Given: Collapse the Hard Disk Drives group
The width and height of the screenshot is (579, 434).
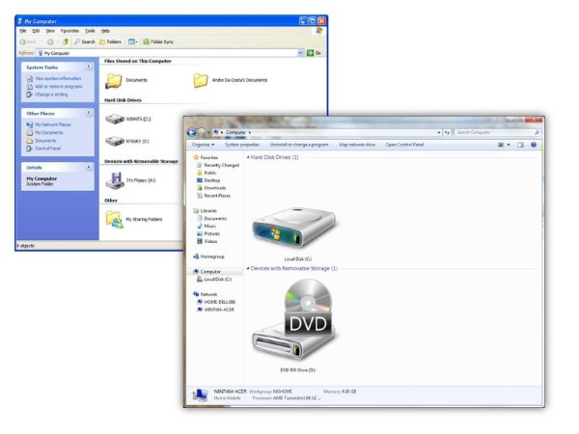Looking at the screenshot, I should (248, 157).
